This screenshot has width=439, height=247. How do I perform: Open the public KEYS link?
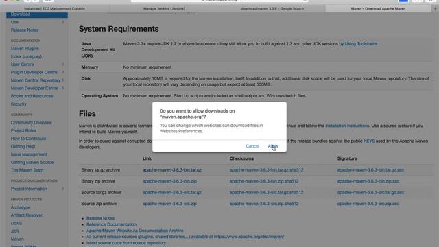click(x=369, y=141)
